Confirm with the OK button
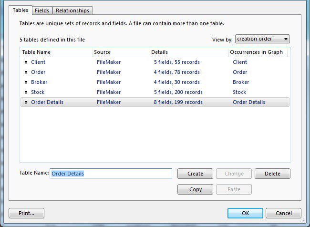 (x=245, y=213)
